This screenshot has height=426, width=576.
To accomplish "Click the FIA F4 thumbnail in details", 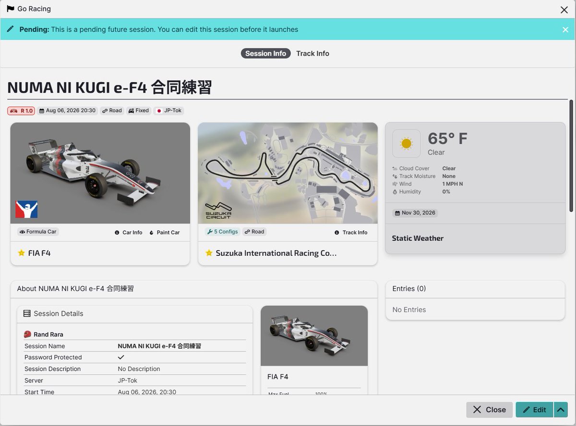I will 314,336.
